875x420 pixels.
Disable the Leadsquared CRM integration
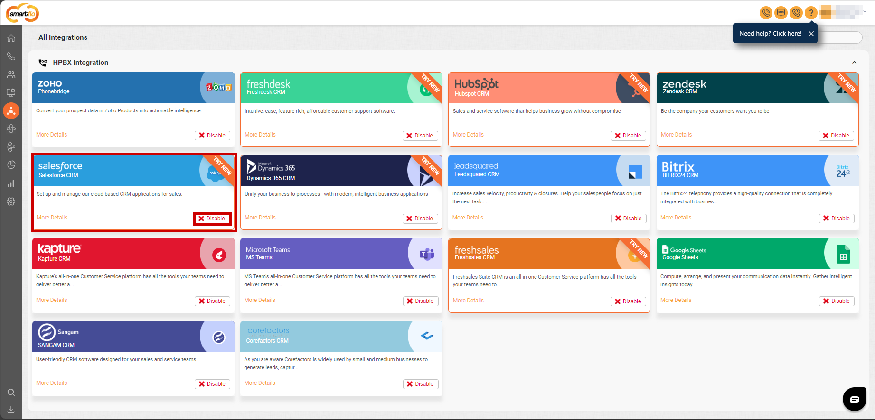629,219
